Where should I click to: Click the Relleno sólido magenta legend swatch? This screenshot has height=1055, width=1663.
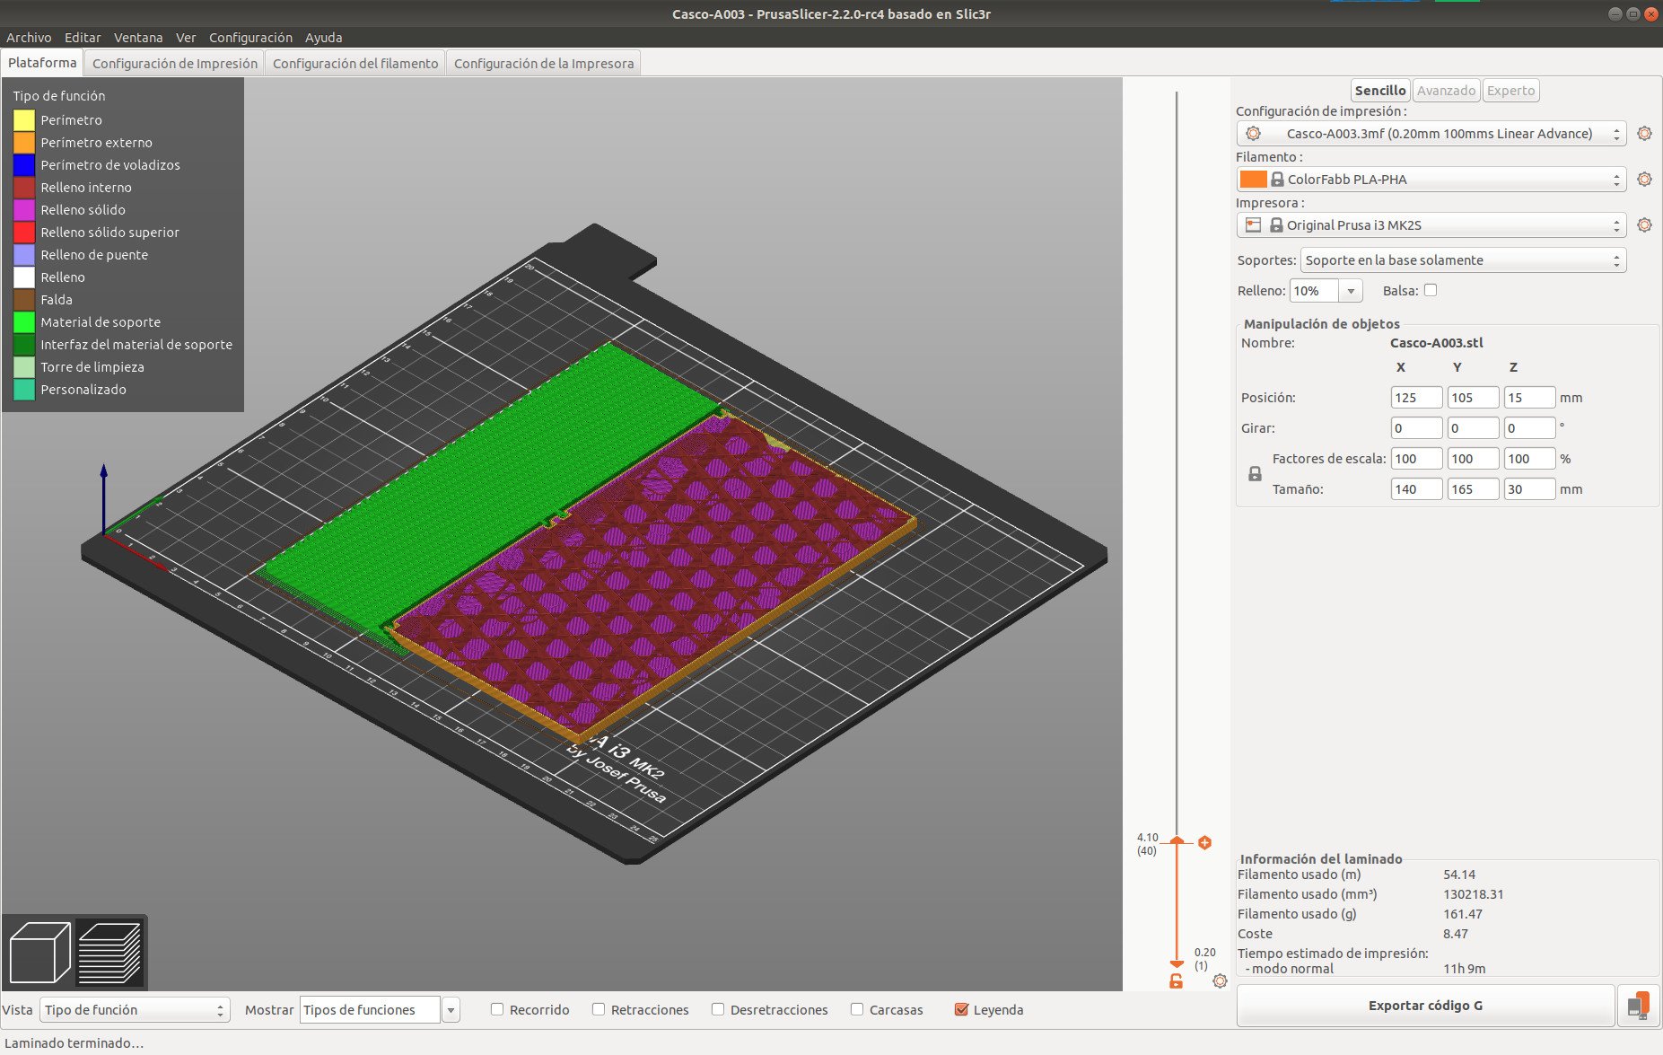24,209
